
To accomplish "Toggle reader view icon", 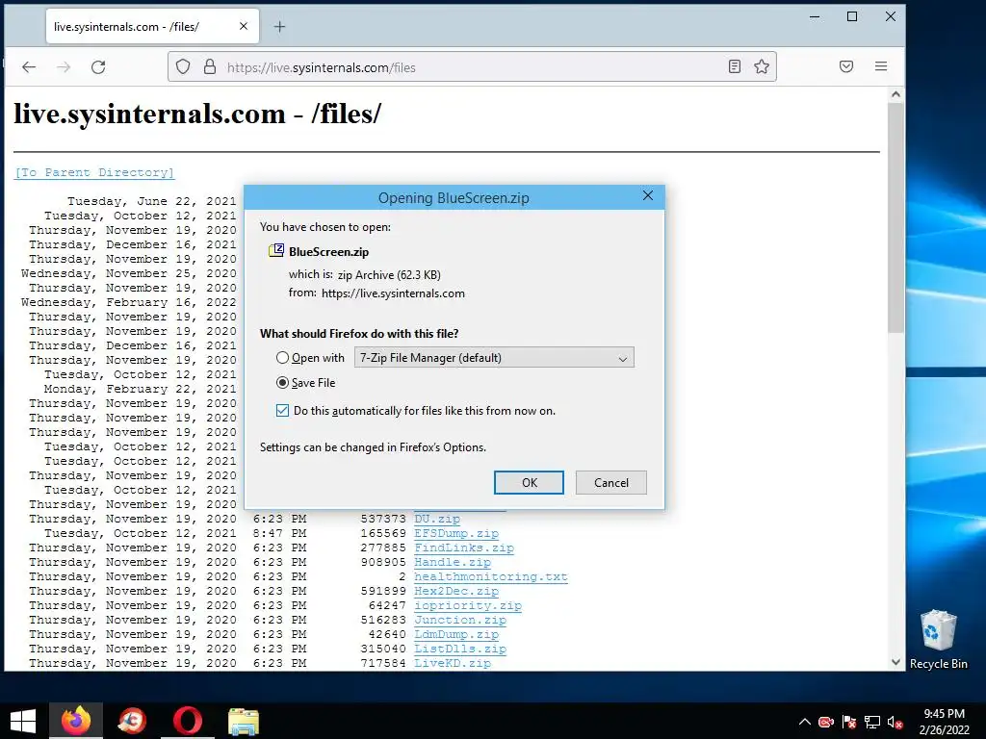I will (735, 66).
